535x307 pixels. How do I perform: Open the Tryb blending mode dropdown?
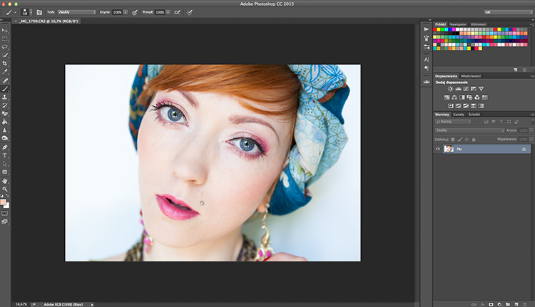[77, 12]
